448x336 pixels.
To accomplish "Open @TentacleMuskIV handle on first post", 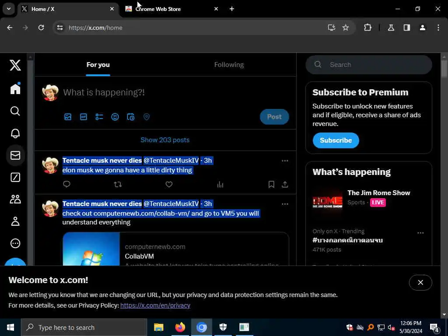I will click(171, 160).
